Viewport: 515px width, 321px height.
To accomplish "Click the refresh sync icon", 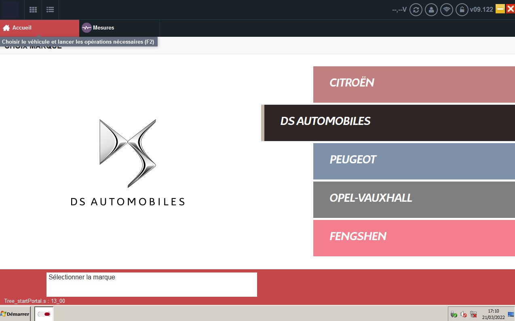I will click(x=416, y=10).
